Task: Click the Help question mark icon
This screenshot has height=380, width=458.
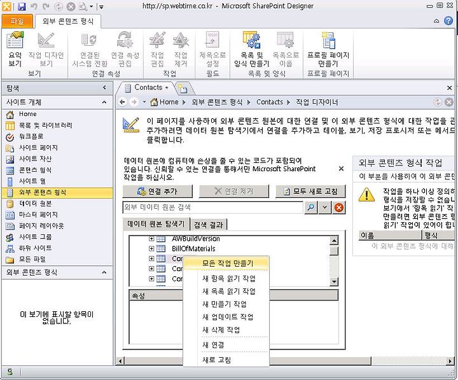Action: (x=448, y=21)
